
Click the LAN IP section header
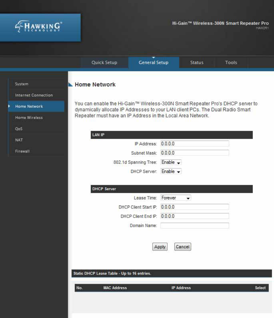click(172, 135)
